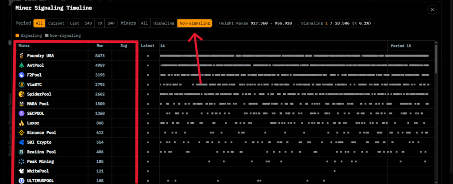Select the Current period filter
Image resolution: width=453 pixels, height=184 pixels.
point(56,23)
